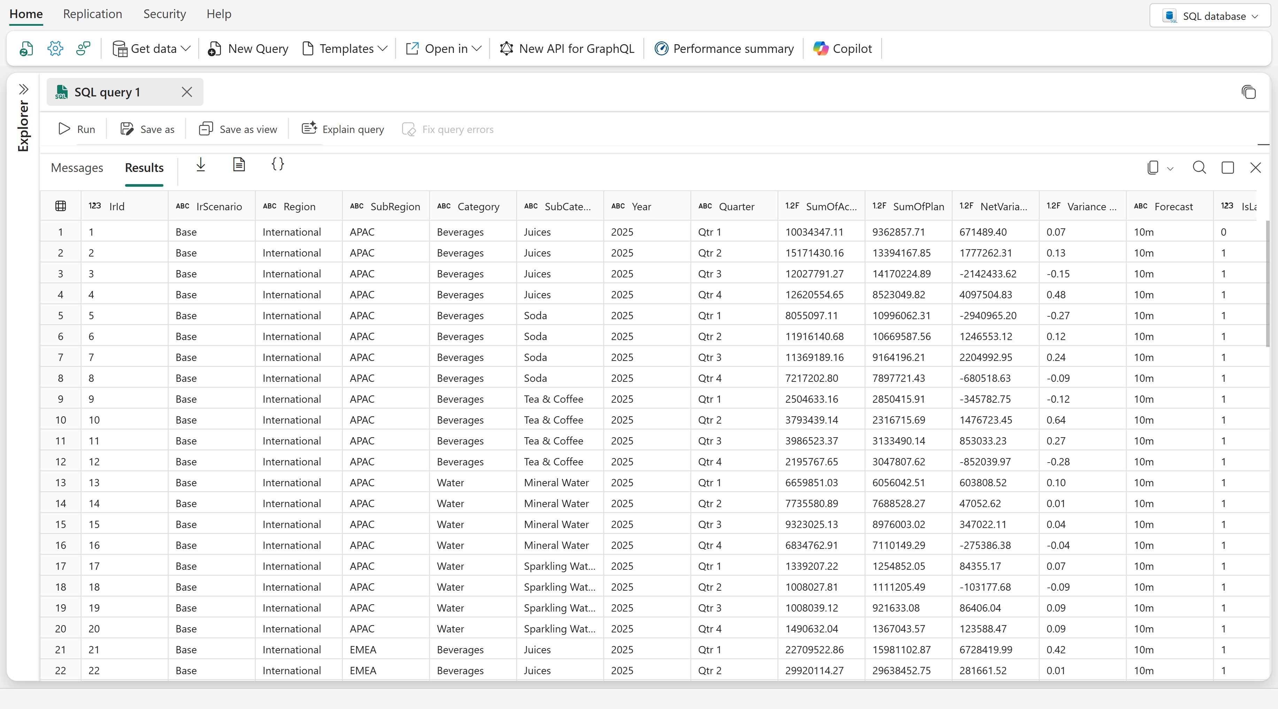Click the curly braces JSON icon
The height and width of the screenshot is (709, 1278).
coord(278,164)
